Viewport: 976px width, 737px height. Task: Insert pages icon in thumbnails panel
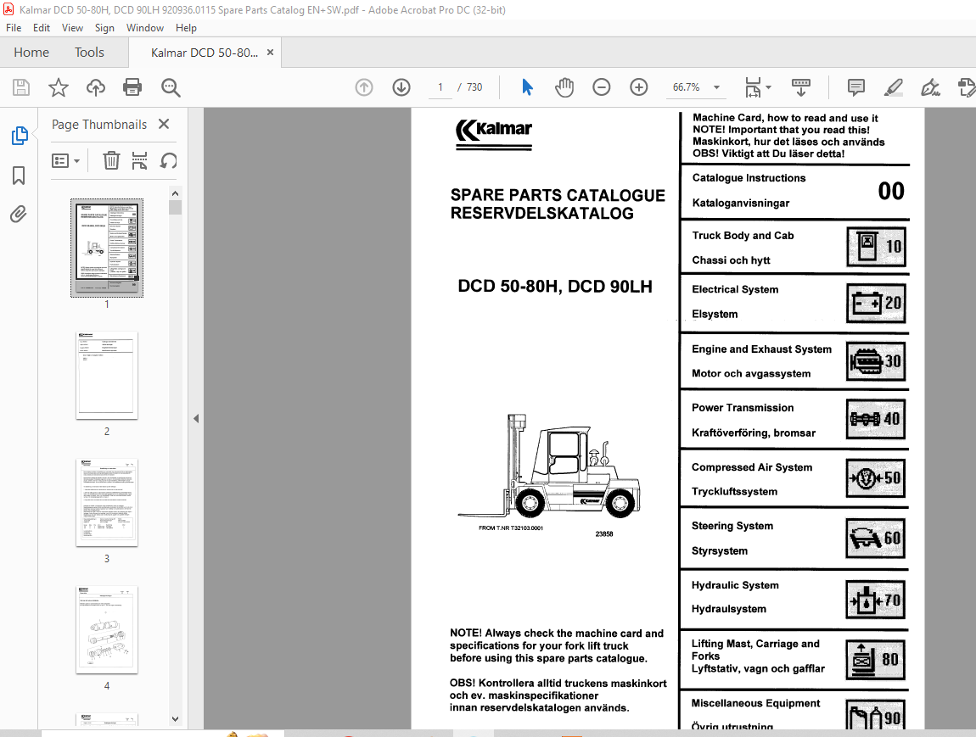(139, 160)
